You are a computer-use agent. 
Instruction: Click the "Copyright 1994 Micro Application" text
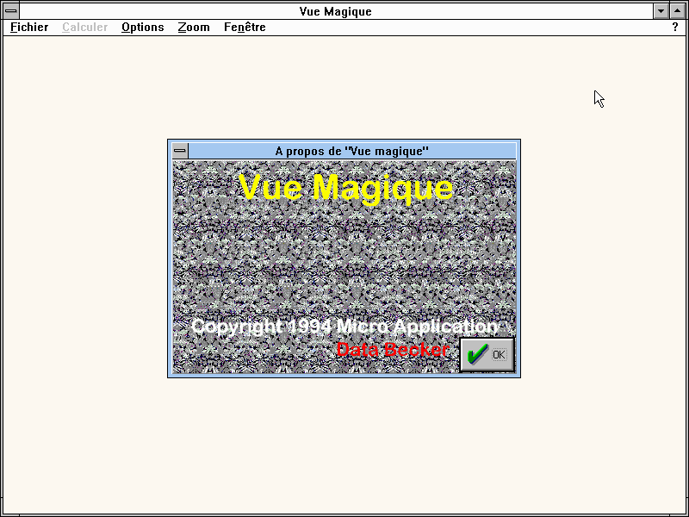point(344,327)
